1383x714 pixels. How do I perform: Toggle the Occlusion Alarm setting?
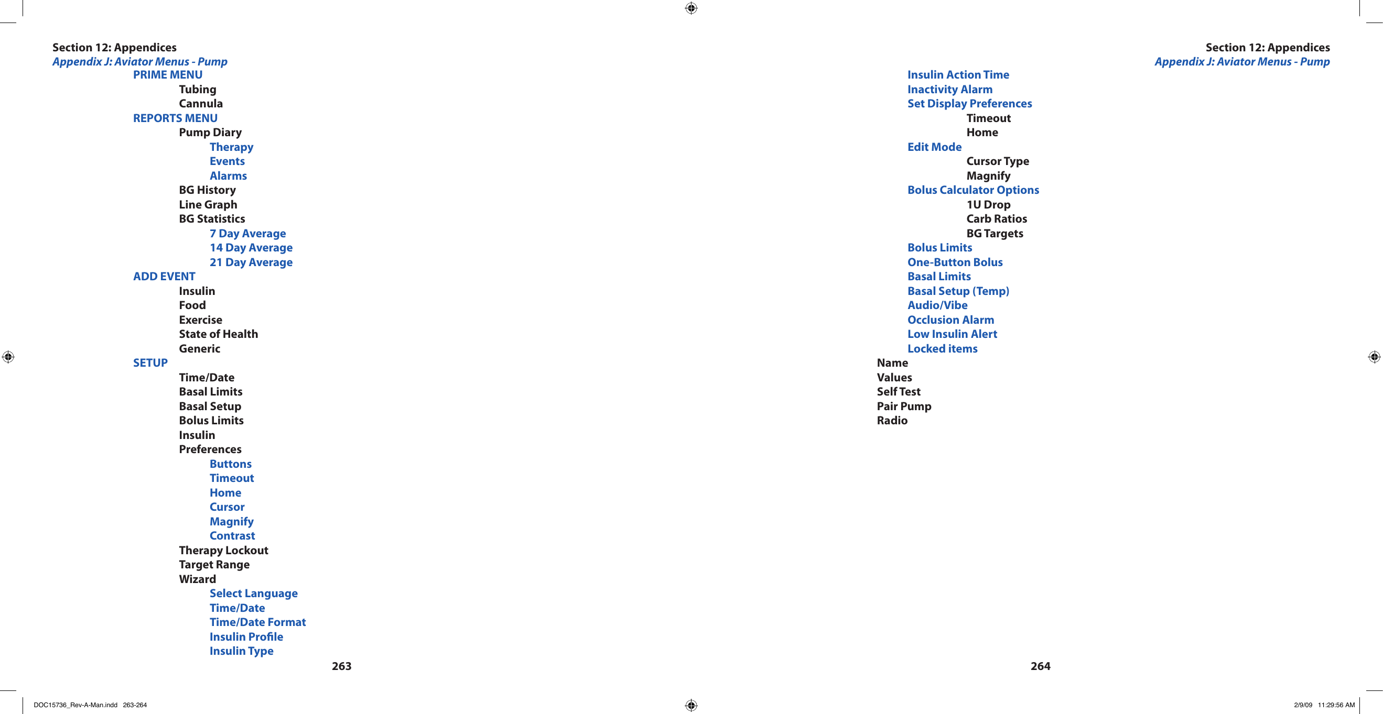click(x=951, y=320)
